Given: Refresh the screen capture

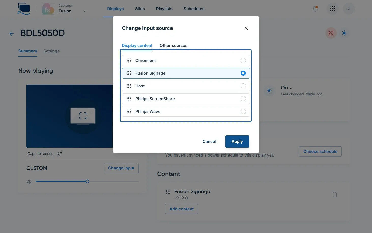Looking at the screenshot, I should (60, 154).
